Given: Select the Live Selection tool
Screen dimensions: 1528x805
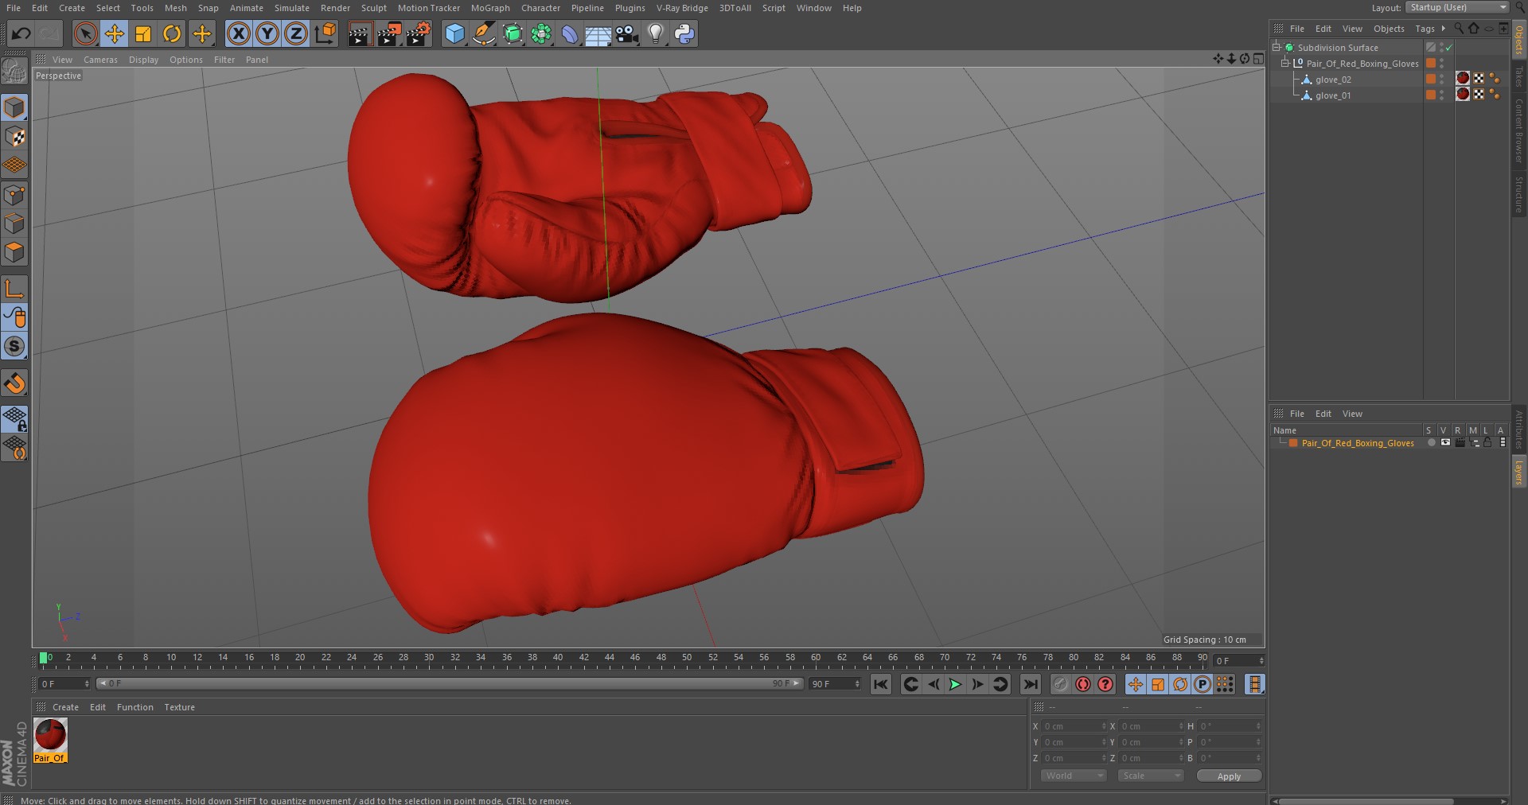Looking at the screenshot, I should 86,33.
